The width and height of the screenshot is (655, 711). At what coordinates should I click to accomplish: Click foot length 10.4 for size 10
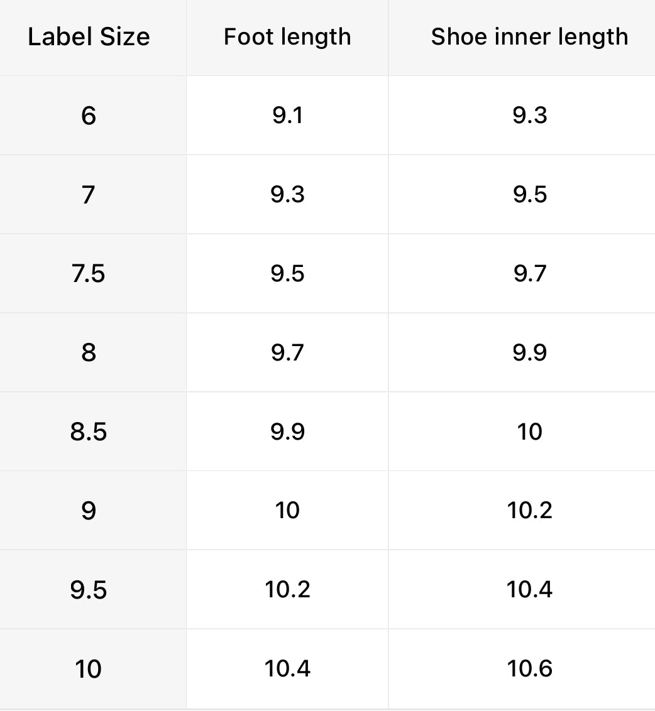(287, 669)
